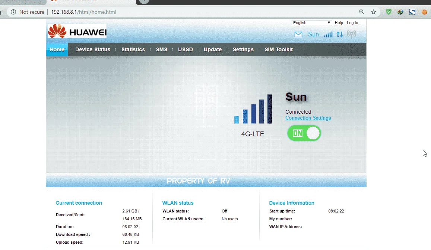The image size is (431, 250).
Task: Open the globe extension icon
Action: [x=400, y=12]
